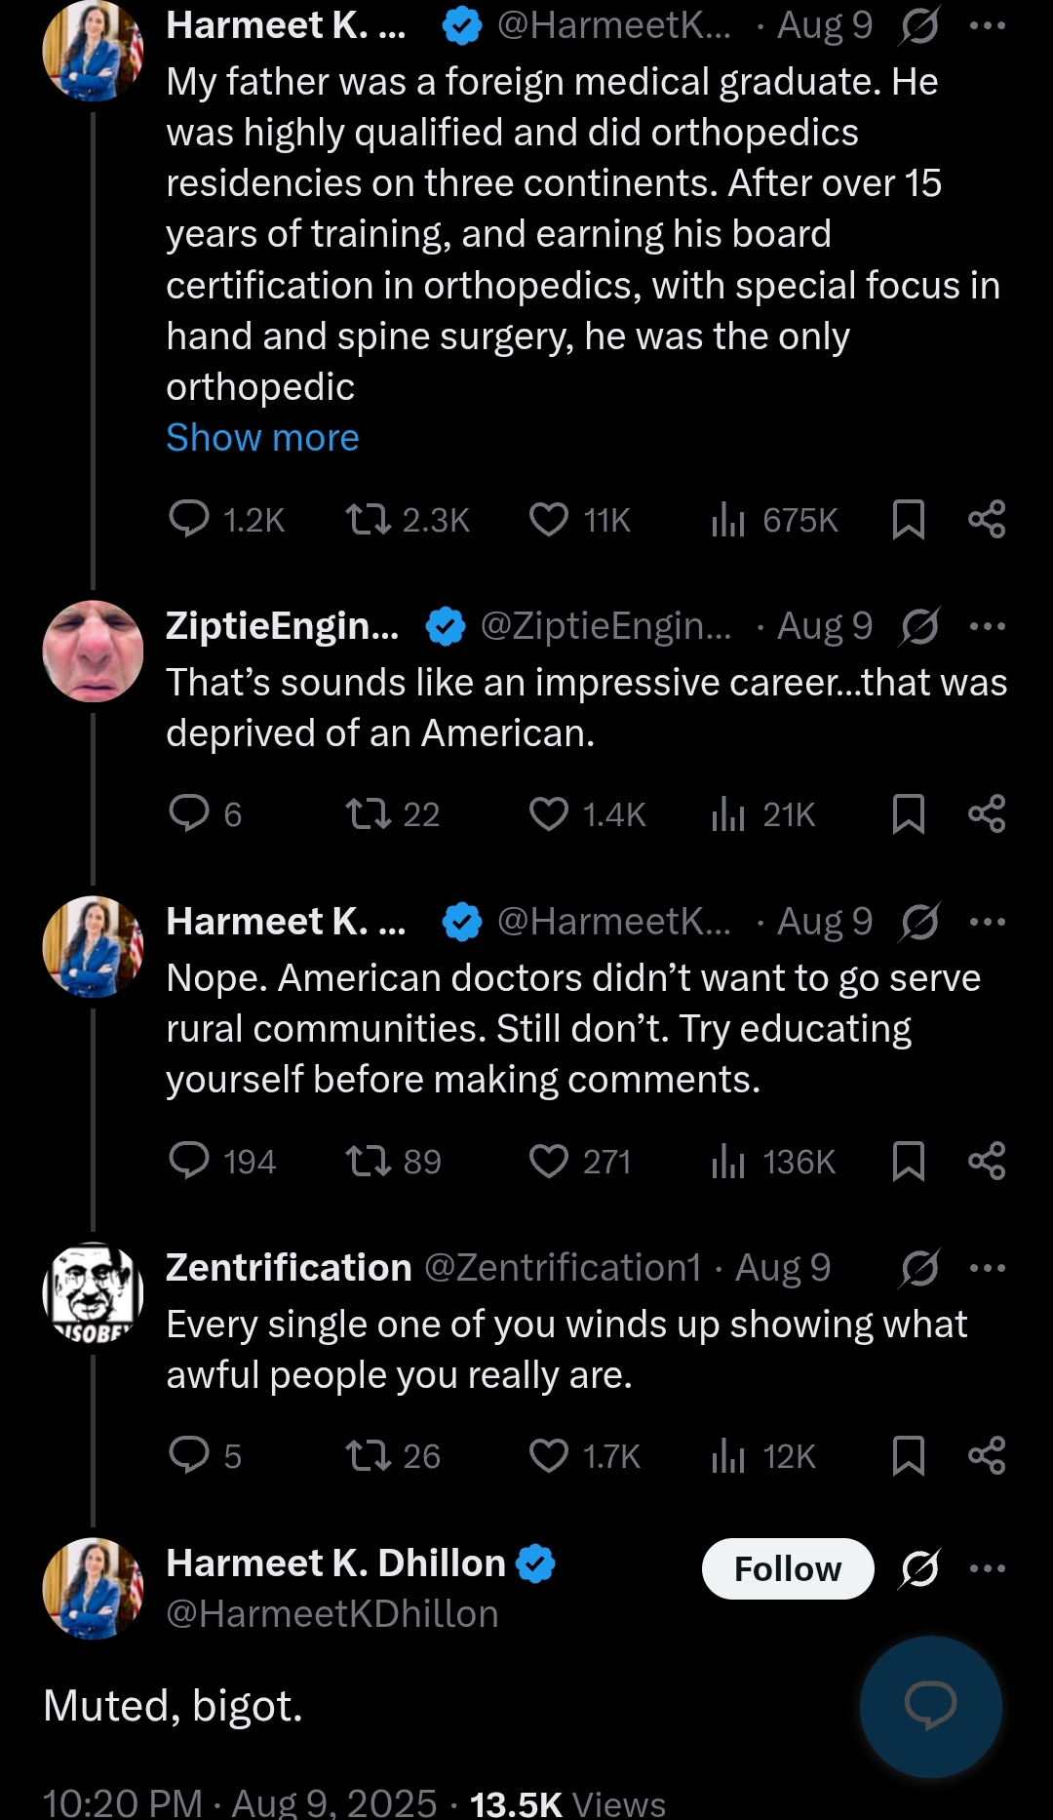Open ZiptieEngin's profile avatar
The width and height of the screenshot is (1053, 1820).
tap(93, 651)
